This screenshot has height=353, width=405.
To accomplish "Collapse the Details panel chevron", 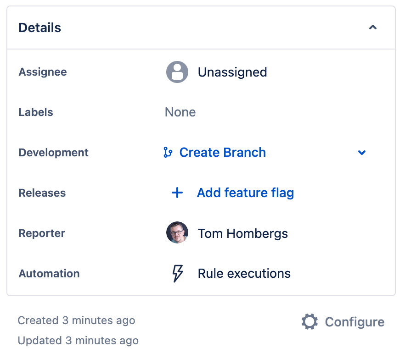I will tap(373, 28).
